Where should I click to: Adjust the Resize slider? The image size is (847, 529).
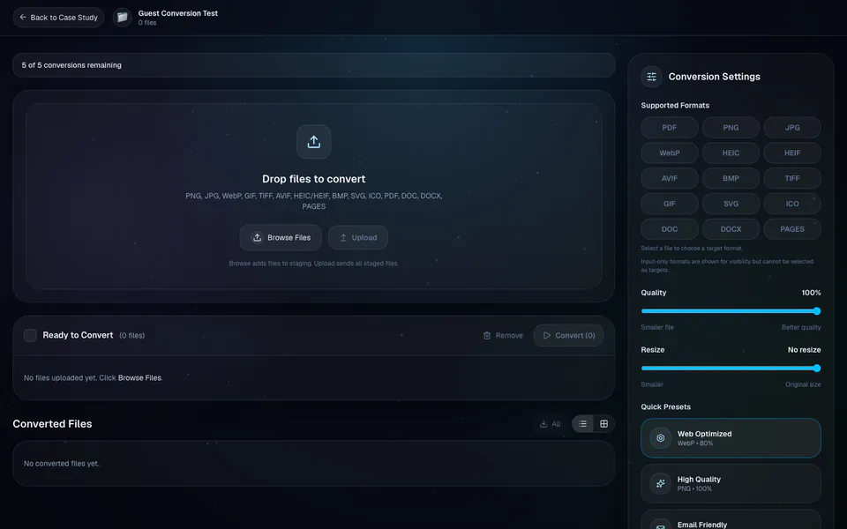pyautogui.click(x=731, y=369)
